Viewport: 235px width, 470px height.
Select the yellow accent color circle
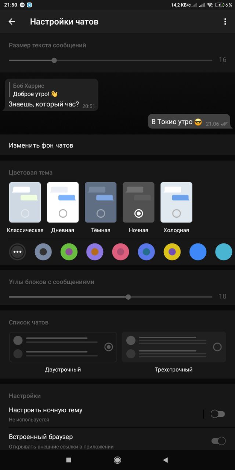tap(172, 252)
